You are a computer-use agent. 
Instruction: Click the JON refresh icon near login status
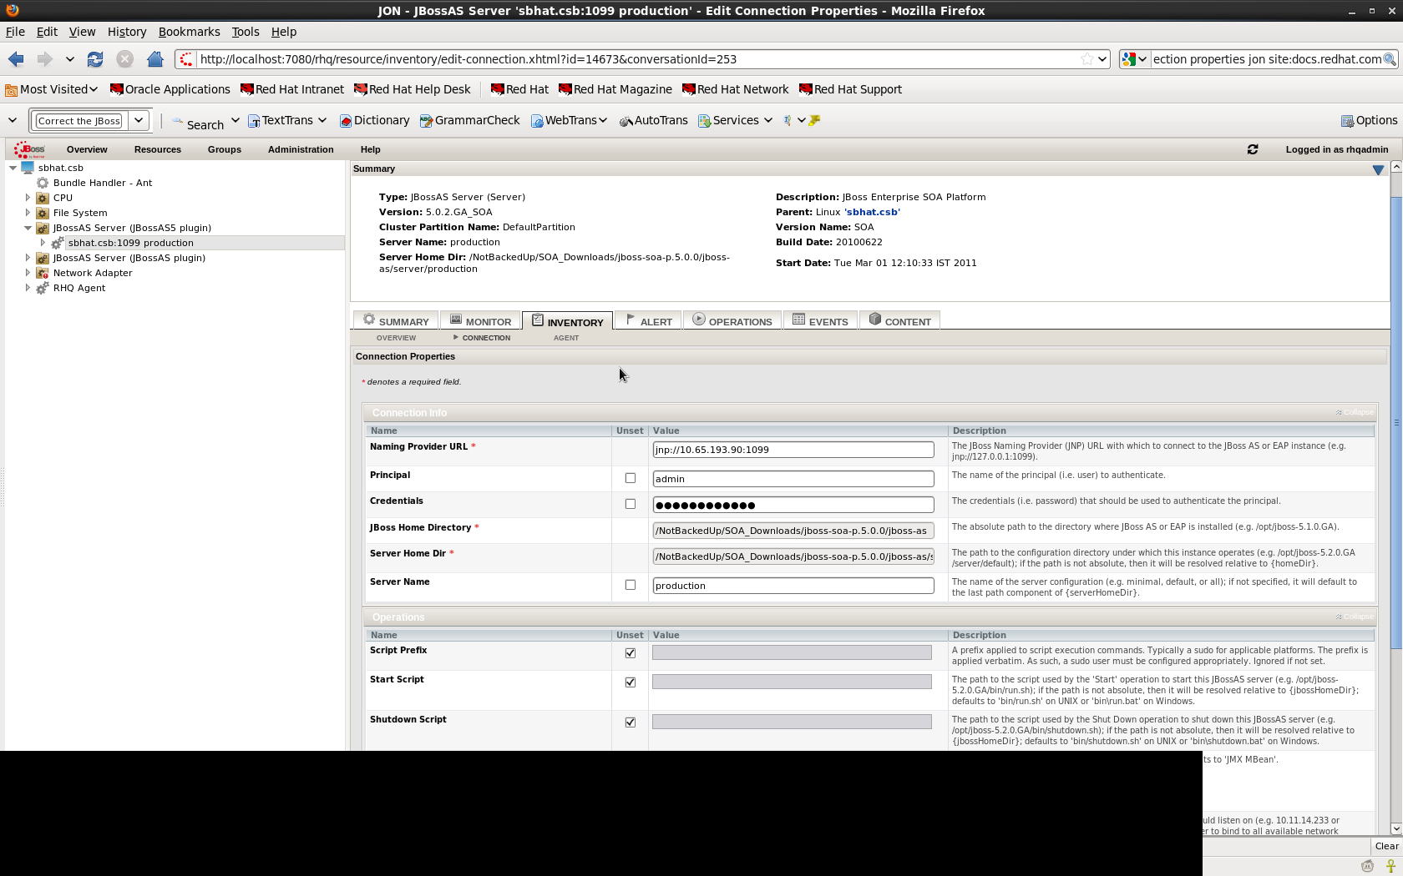coord(1252,149)
